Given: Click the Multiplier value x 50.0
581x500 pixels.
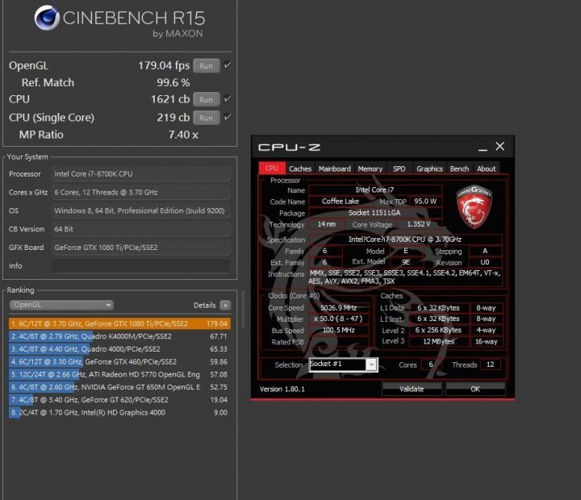Looking at the screenshot, I should click(x=339, y=319).
